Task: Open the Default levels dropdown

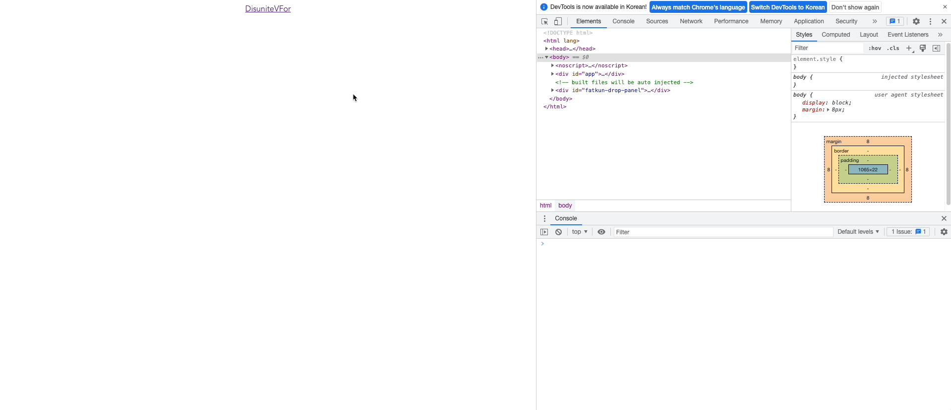Action: pyautogui.click(x=858, y=232)
